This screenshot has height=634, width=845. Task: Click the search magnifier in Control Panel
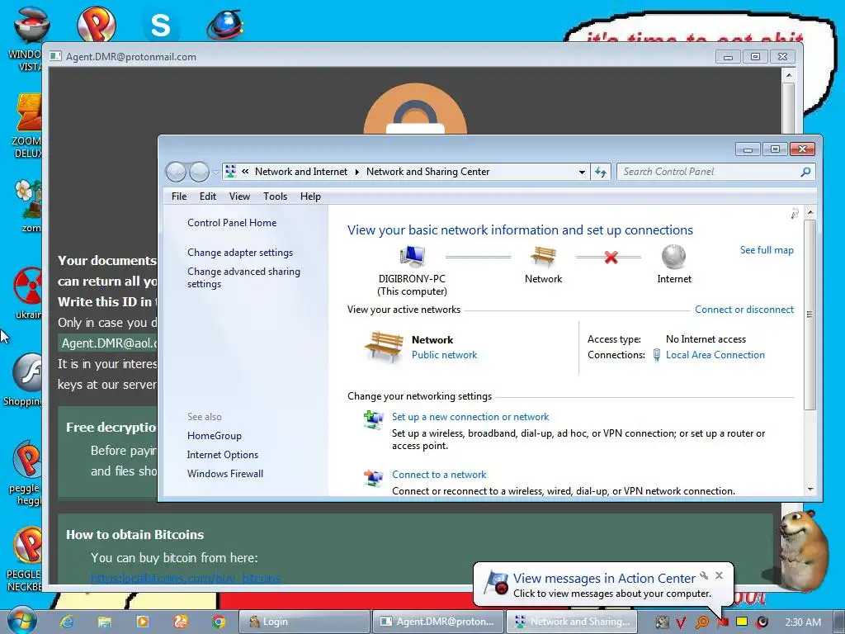pyautogui.click(x=805, y=172)
